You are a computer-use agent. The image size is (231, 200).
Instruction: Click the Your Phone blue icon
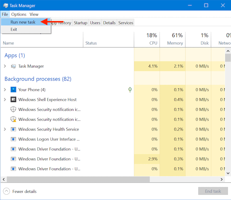[13, 89]
